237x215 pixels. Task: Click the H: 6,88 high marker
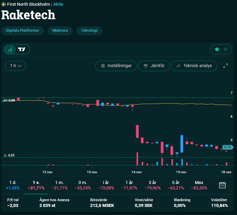tap(10, 100)
